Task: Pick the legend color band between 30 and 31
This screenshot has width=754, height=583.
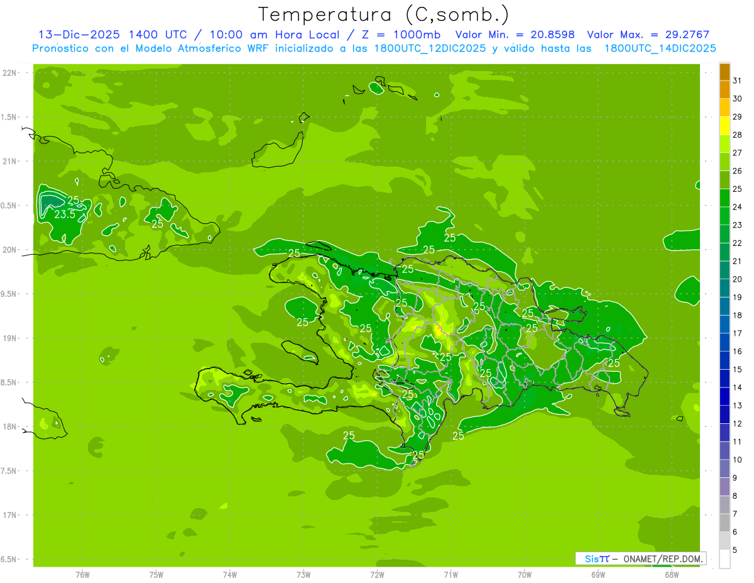Action: pyautogui.click(x=724, y=89)
